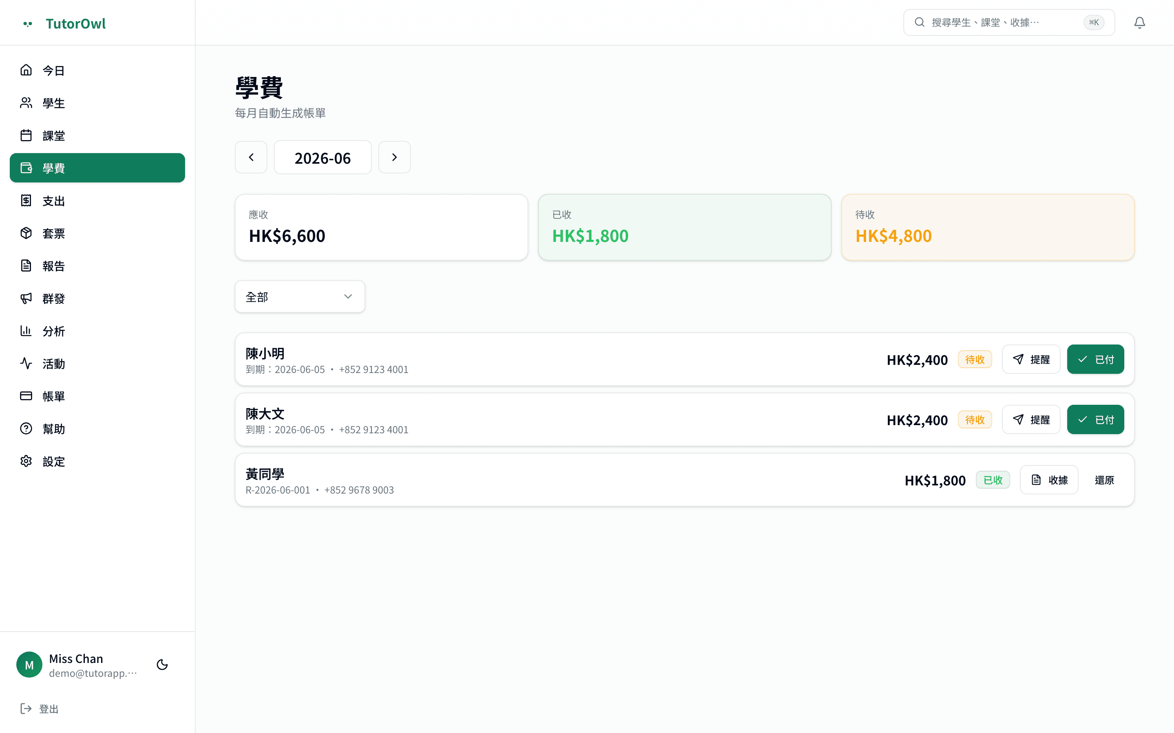This screenshot has width=1174, height=733.
Task: Click the 登出 logout link text
Action: point(49,709)
